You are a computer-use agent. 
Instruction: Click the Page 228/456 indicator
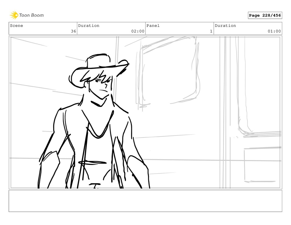(265, 15)
